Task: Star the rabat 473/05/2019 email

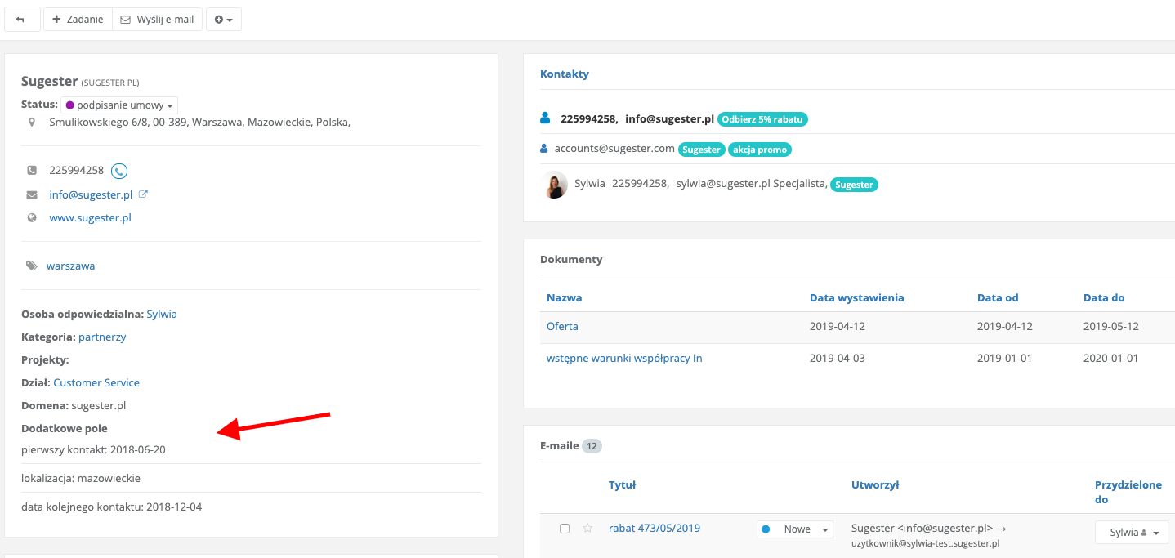Action: (x=587, y=529)
